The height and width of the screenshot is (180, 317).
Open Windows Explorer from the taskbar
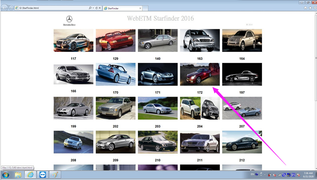pos(18,175)
